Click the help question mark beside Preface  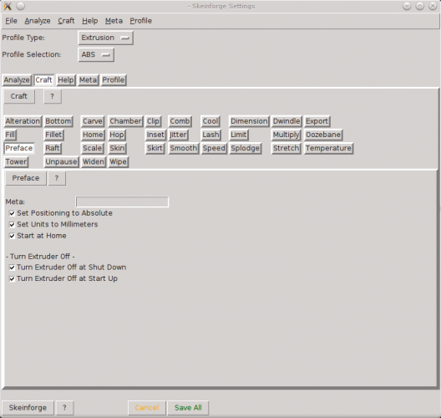click(x=57, y=178)
